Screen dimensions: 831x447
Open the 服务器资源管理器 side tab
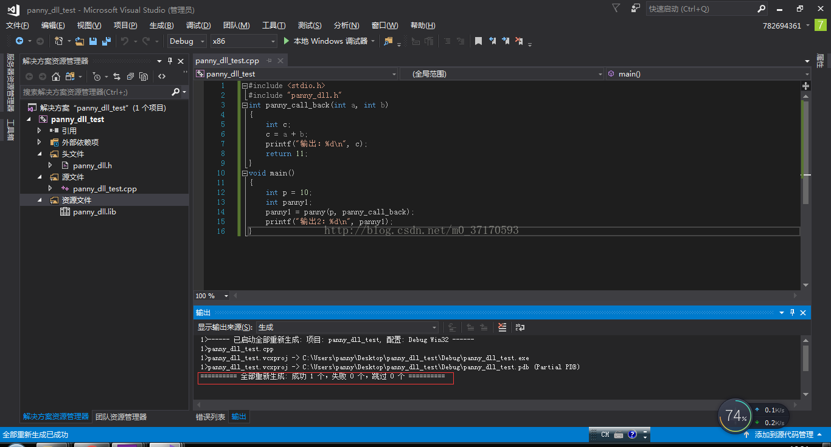10,82
